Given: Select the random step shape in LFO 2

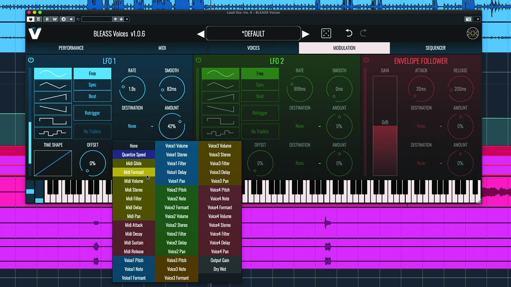Looking at the screenshot, I should tap(220, 133).
